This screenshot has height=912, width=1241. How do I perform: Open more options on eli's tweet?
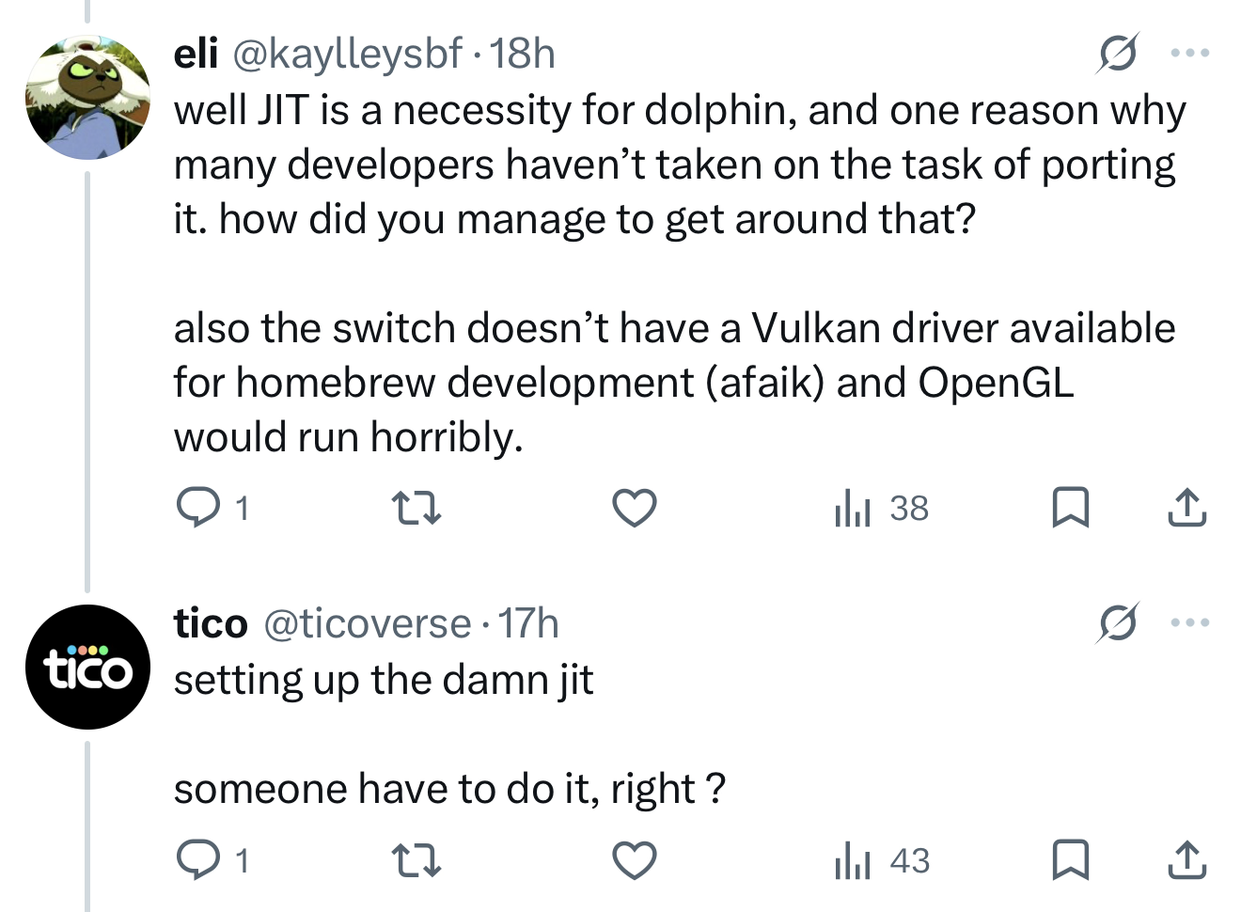point(1190,53)
